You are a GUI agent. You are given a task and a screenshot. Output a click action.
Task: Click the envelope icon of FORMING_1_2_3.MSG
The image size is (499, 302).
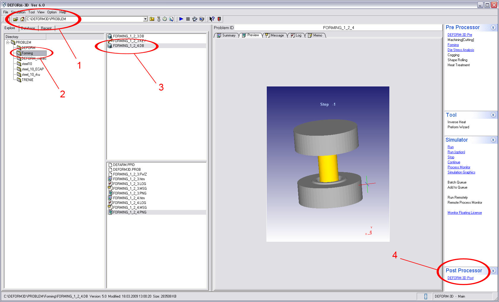tap(110, 189)
